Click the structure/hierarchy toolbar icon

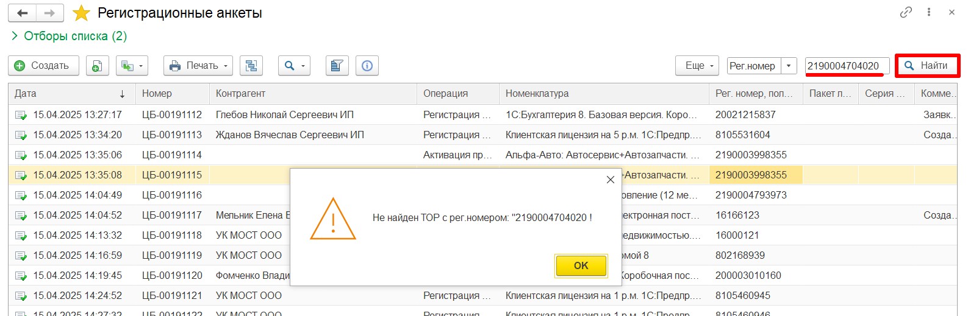(x=251, y=66)
